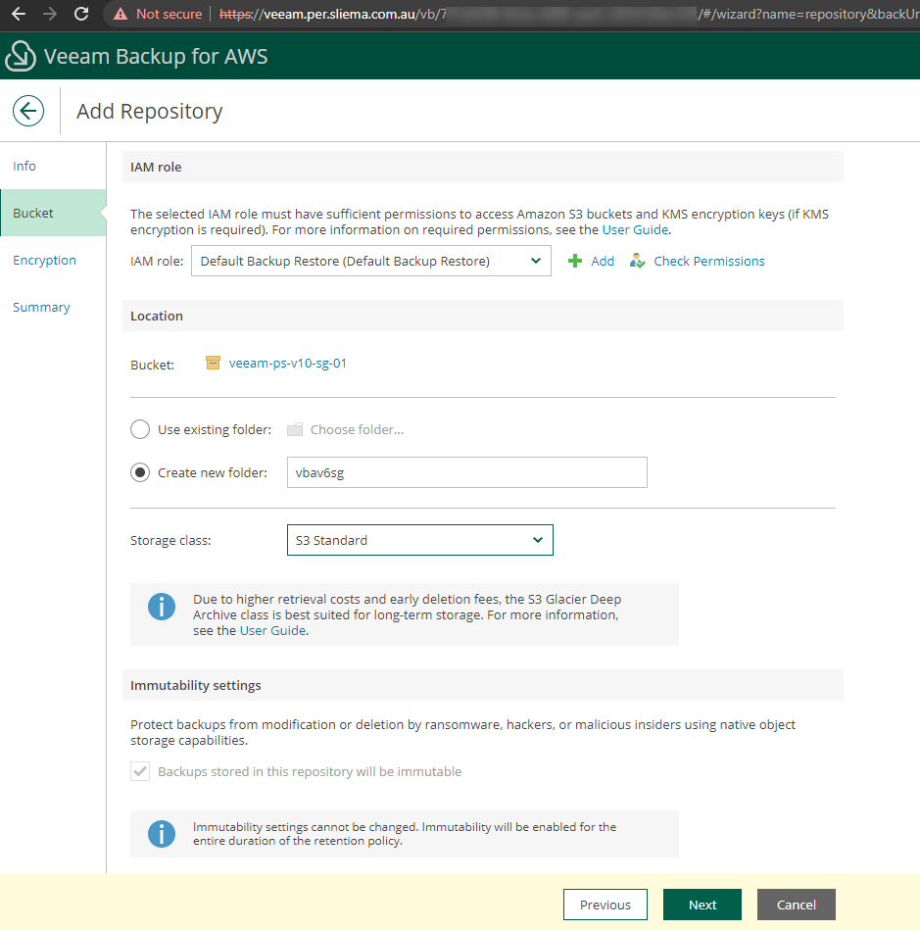The width and height of the screenshot is (920, 930).
Task: Open the User Guide link in storage class note
Action: pyautogui.click(x=272, y=630)
